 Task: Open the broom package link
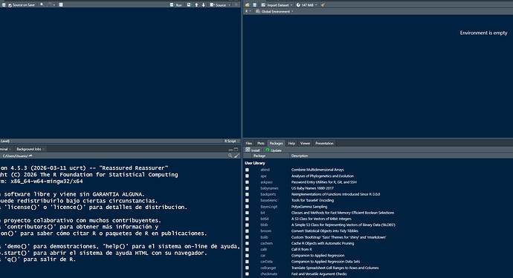[265, 231]
